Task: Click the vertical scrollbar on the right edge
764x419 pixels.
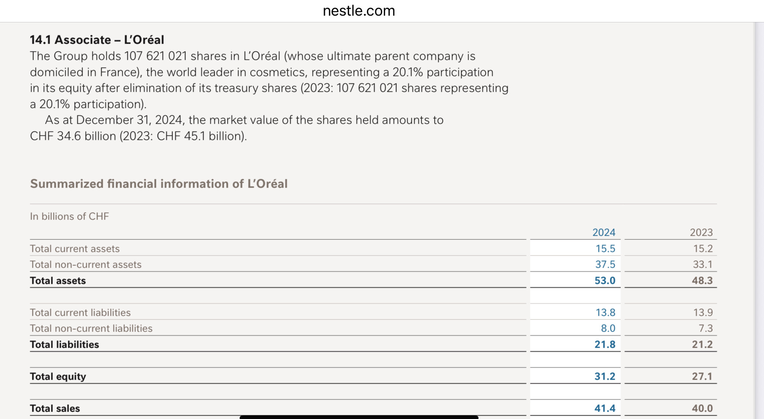Action: click(758, 220)
